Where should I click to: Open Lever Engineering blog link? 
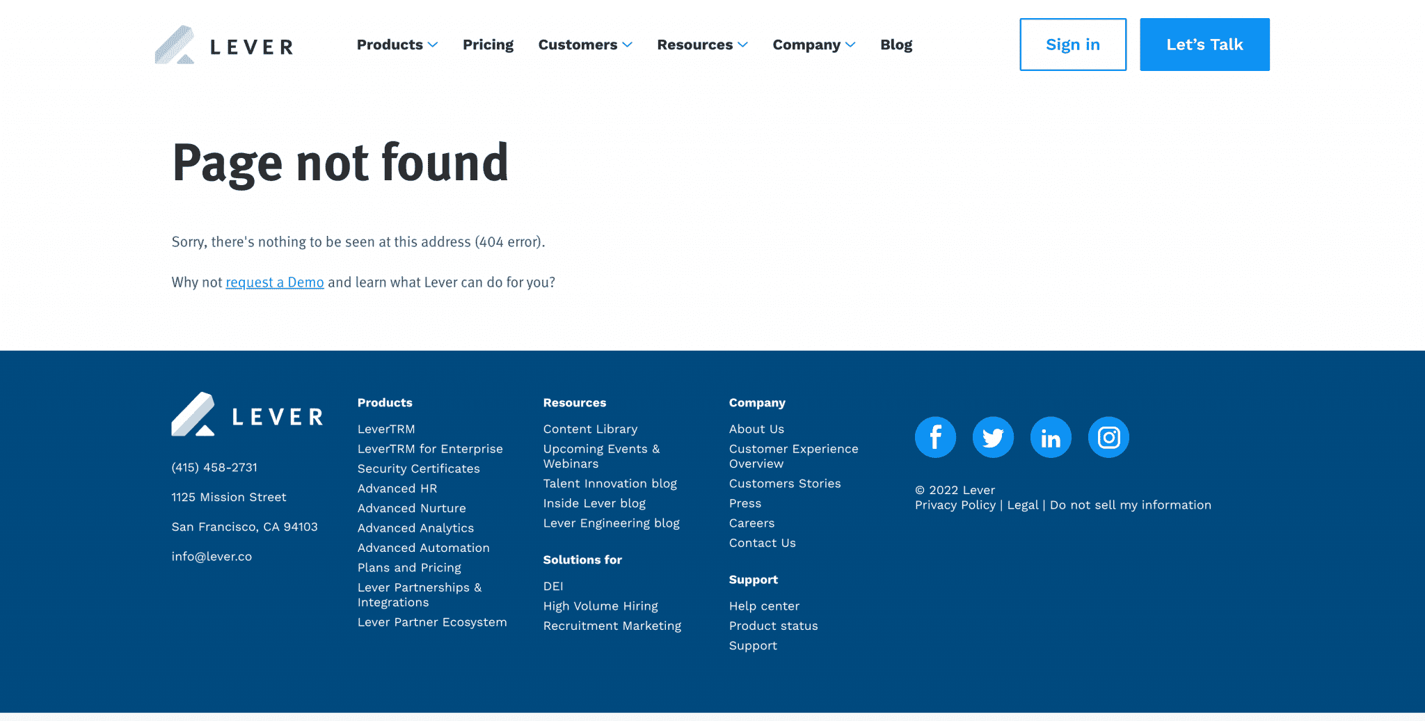click(x=611, y=523)
